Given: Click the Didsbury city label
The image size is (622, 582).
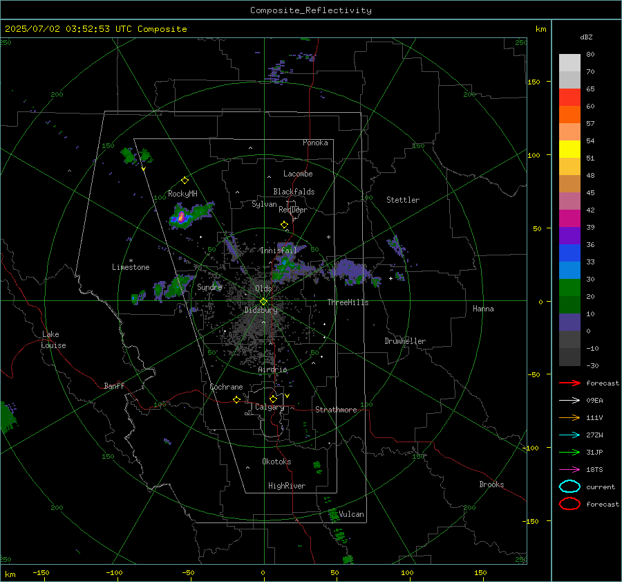Looking at the screenshot, I should click(261, 310).
